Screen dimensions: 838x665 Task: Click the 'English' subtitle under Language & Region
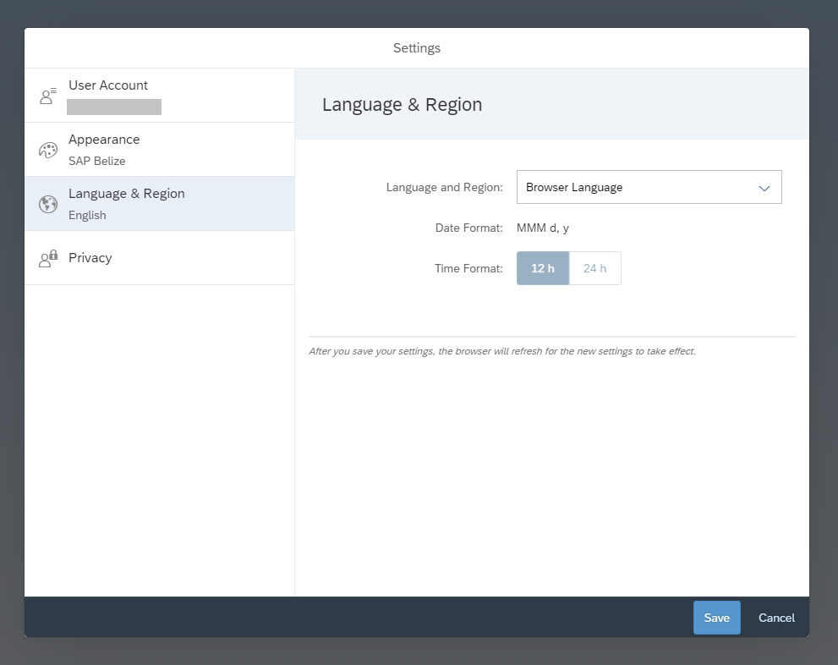tap(87, 215)
